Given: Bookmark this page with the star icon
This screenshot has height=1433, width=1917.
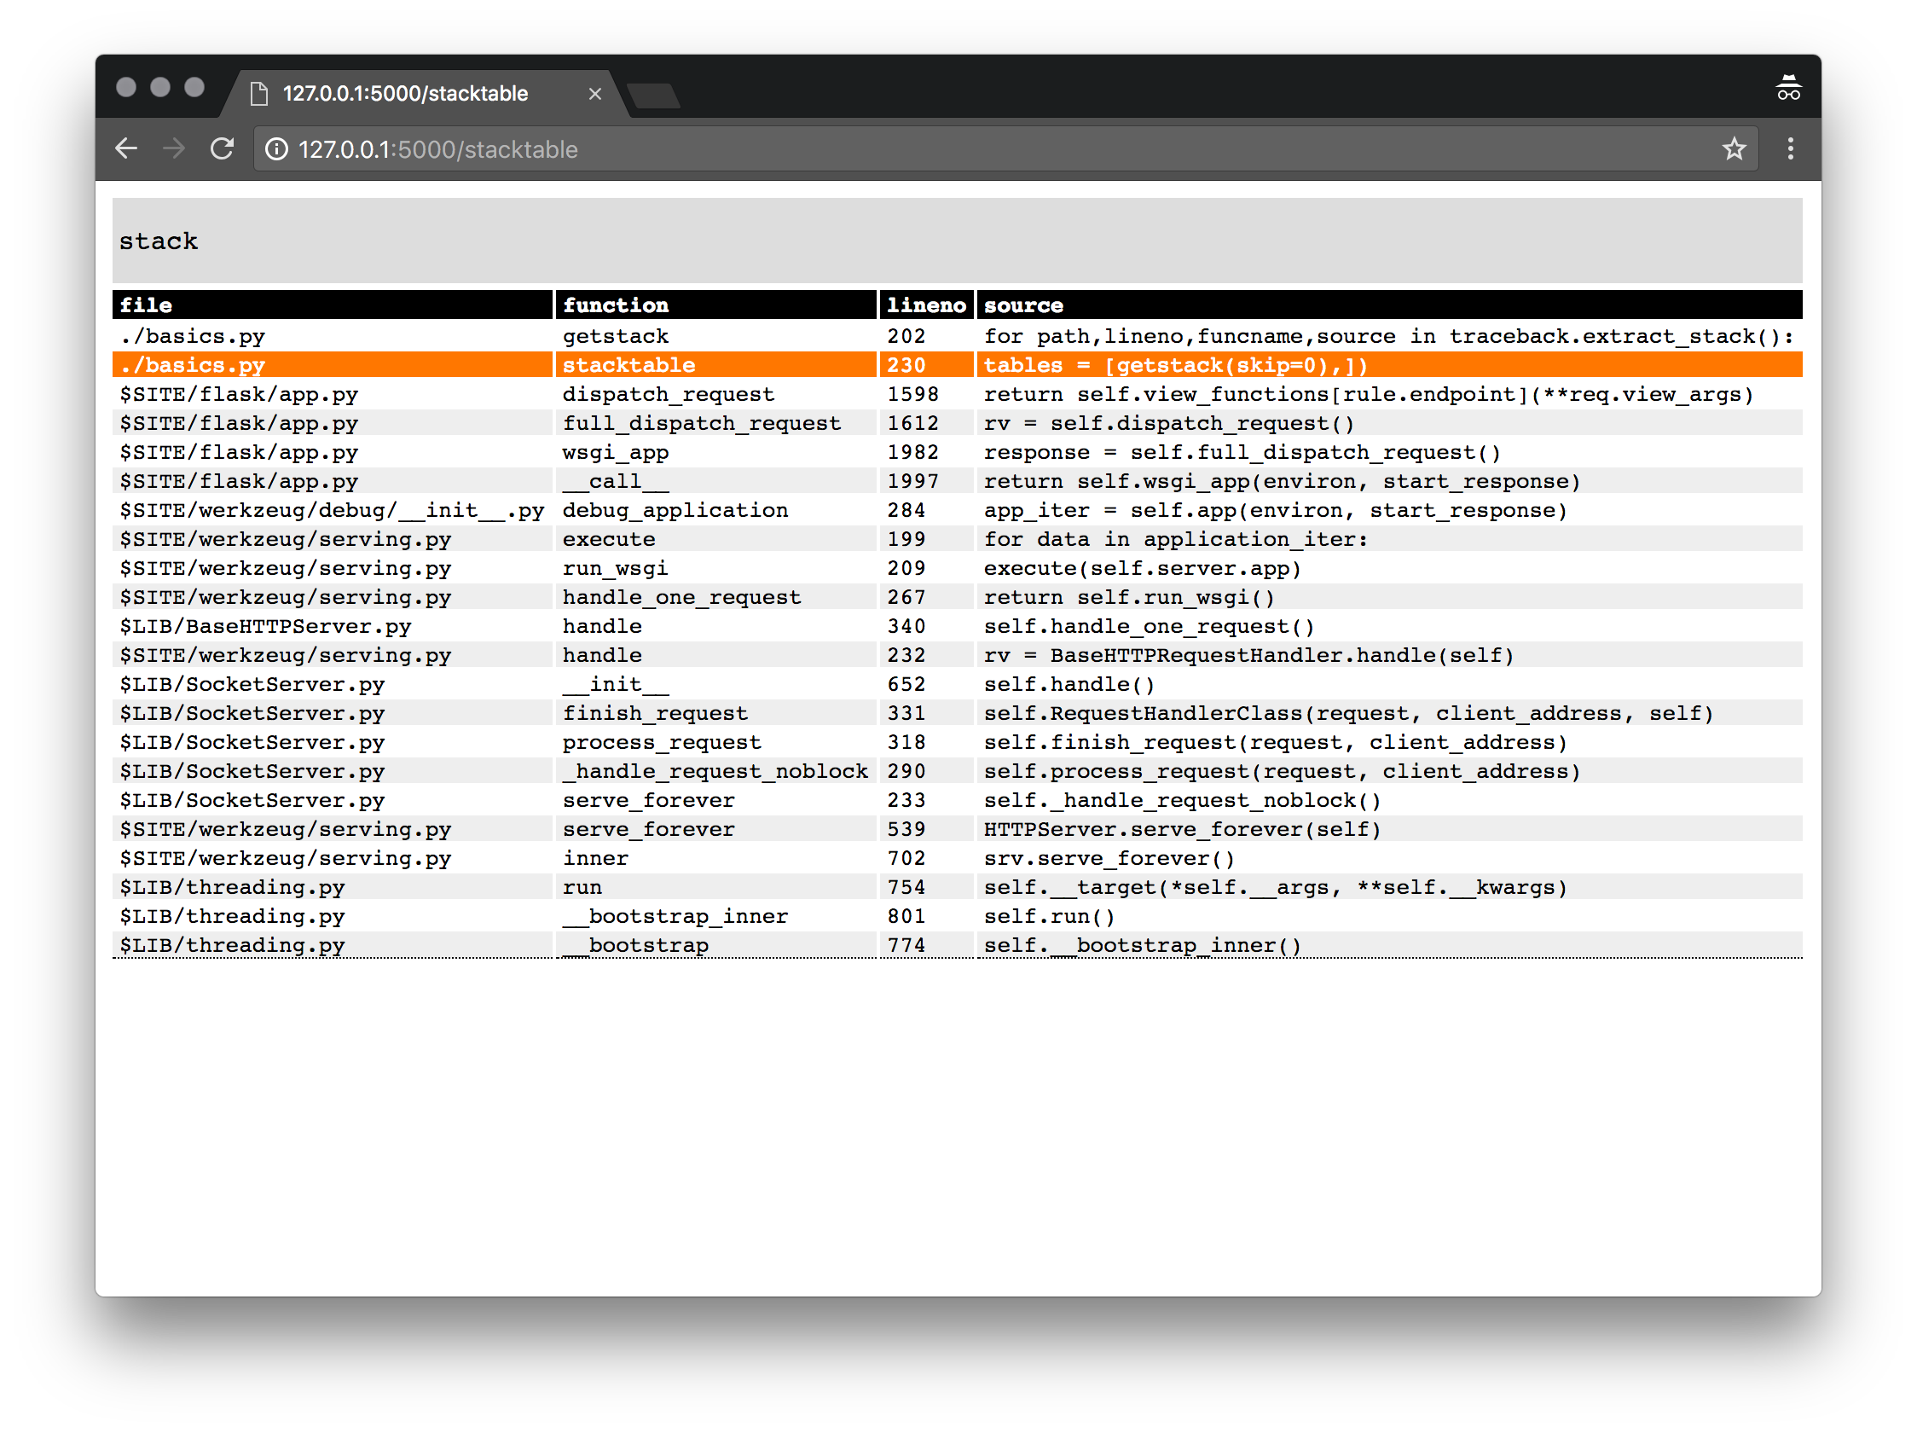Looking at the screenshot, I should [x=1734, y=149].
